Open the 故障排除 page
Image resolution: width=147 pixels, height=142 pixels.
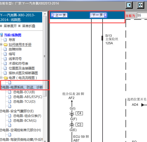15,49
